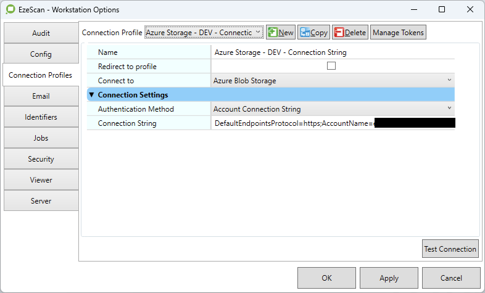Select the Email tab
The image size is (485, 293).
[x=41, y=96]
